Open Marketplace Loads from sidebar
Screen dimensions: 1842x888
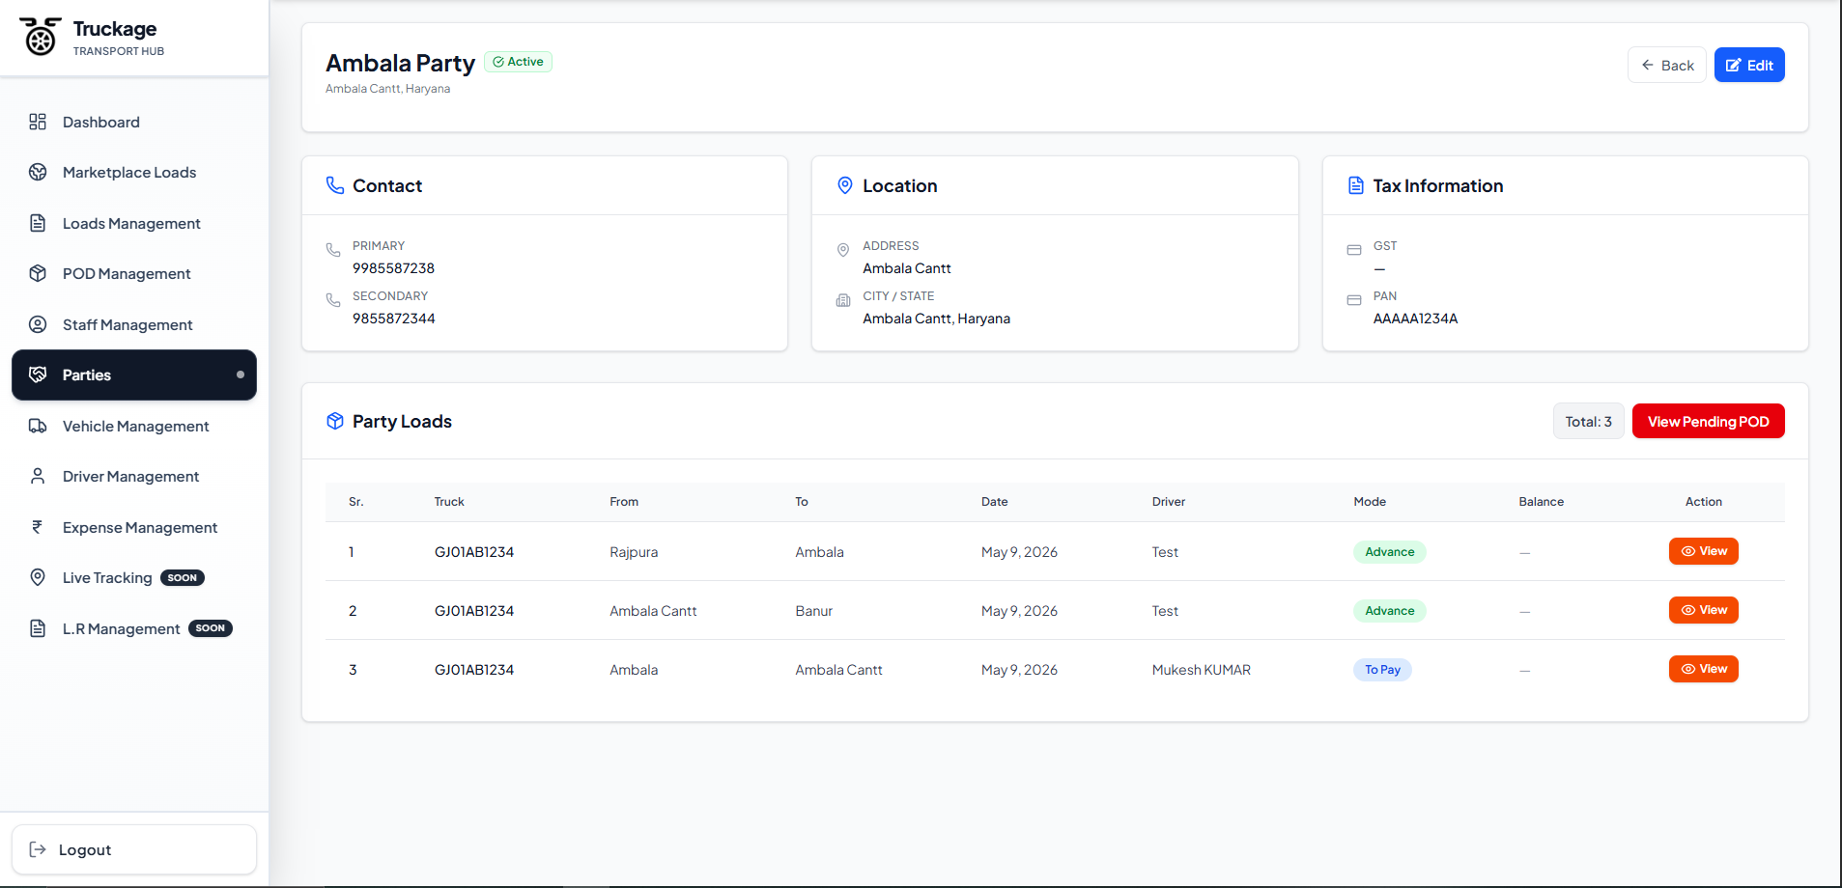(x=134, y=172)
